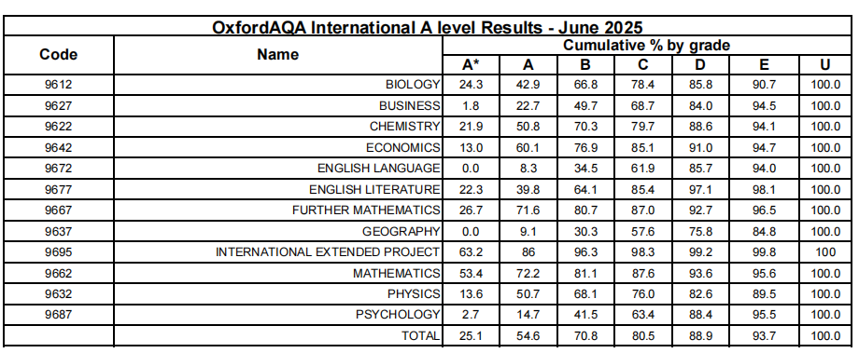
Task: Click GEOGRAPHY C grade value 57.6
Action: [643, 232]
